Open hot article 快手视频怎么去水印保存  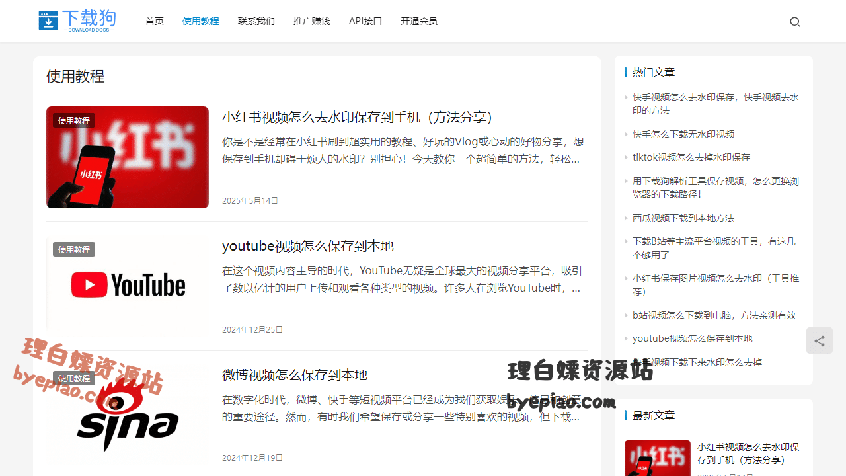pos(716,104)
